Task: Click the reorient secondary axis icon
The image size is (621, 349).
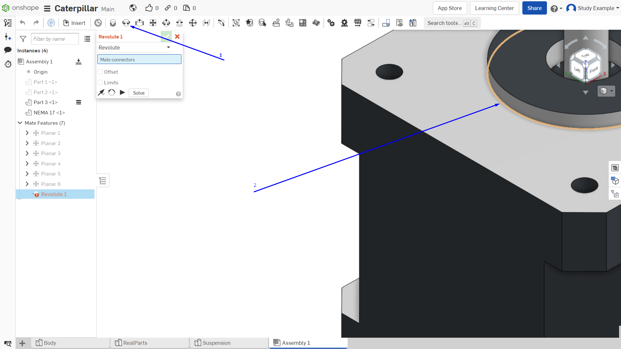Action: pyautogui.click(x=112, y=93)
